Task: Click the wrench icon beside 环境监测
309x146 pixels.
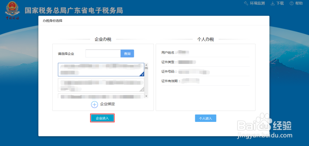Action: pyautogui.click(x=246, y=3)
